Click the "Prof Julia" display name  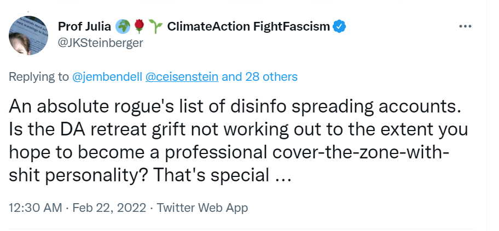pos(84,26)
